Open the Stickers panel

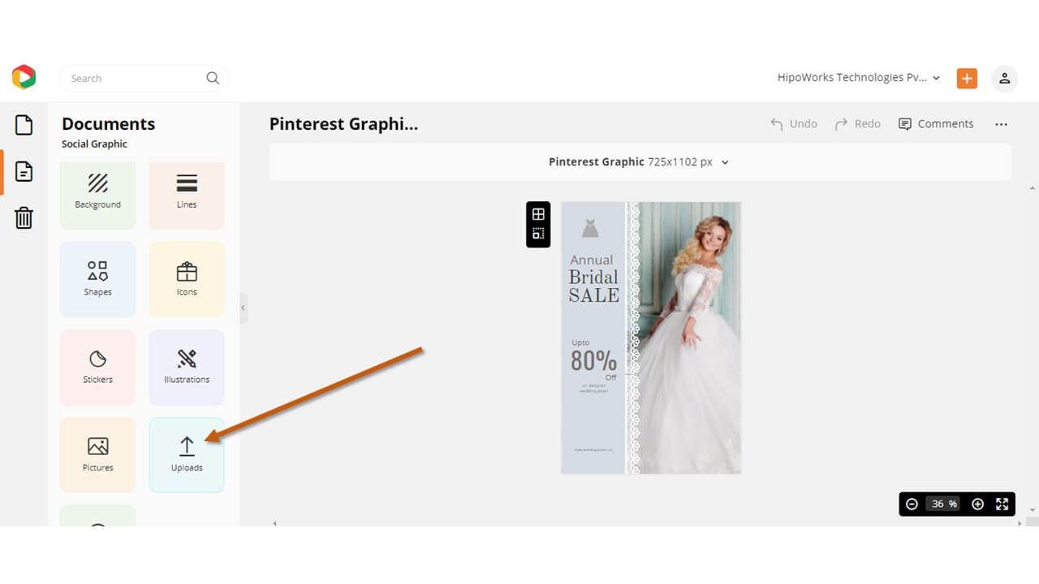[x=97, y=367]
